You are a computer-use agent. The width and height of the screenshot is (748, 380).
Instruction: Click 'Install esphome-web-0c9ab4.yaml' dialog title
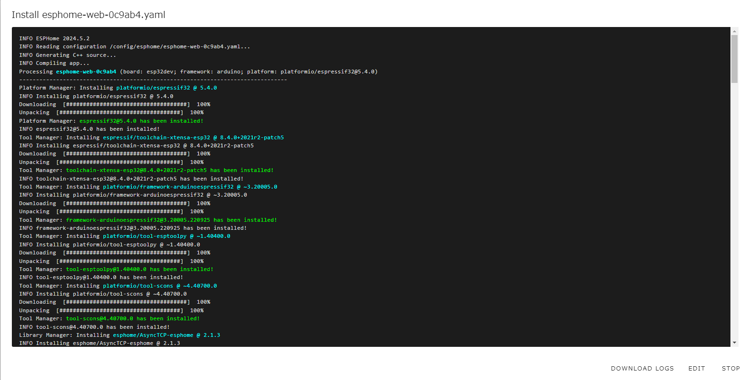click(88, 15)
